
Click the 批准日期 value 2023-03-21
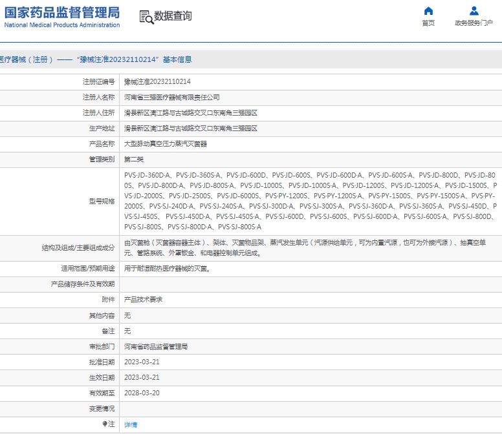142,362
